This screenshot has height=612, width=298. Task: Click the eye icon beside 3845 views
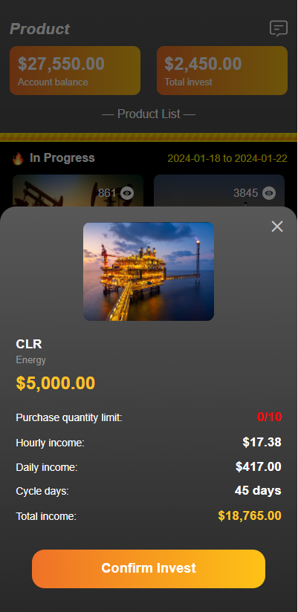click(x=269, y=193)
